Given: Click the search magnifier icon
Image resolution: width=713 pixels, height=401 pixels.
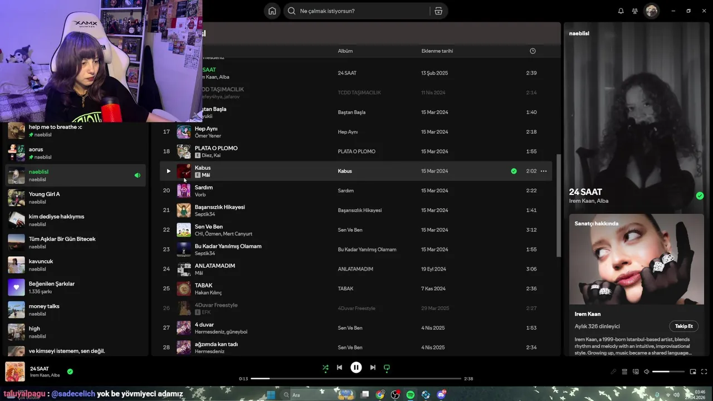Looking at the screenshot, I should pyautogui.click(x=291, y=11).
